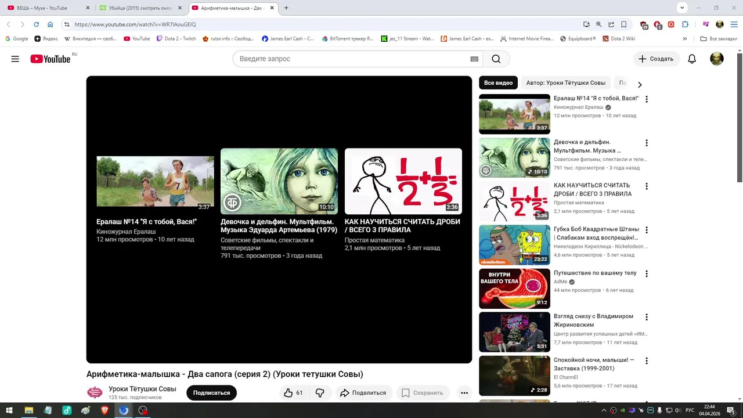Viewport: 743px width, 418px height.
Task: Play Ералаш №14 from the end screen
Action: pos(155,181)
